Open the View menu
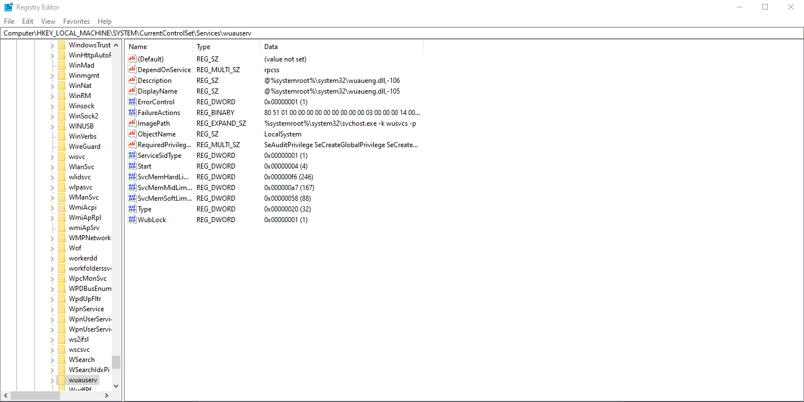Screen dimensions: 804x402 [x=49, y=21]
